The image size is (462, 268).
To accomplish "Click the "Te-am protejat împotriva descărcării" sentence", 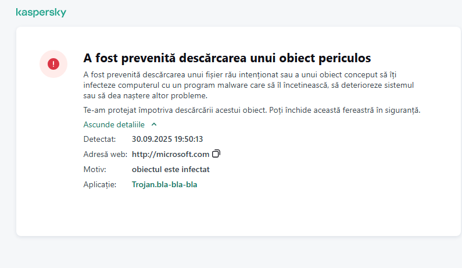I will point(252,110).
